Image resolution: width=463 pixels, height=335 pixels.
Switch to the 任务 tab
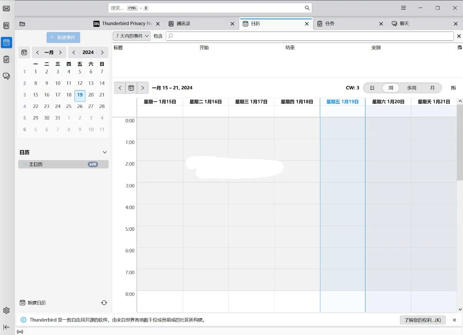(x=330, y=23)
